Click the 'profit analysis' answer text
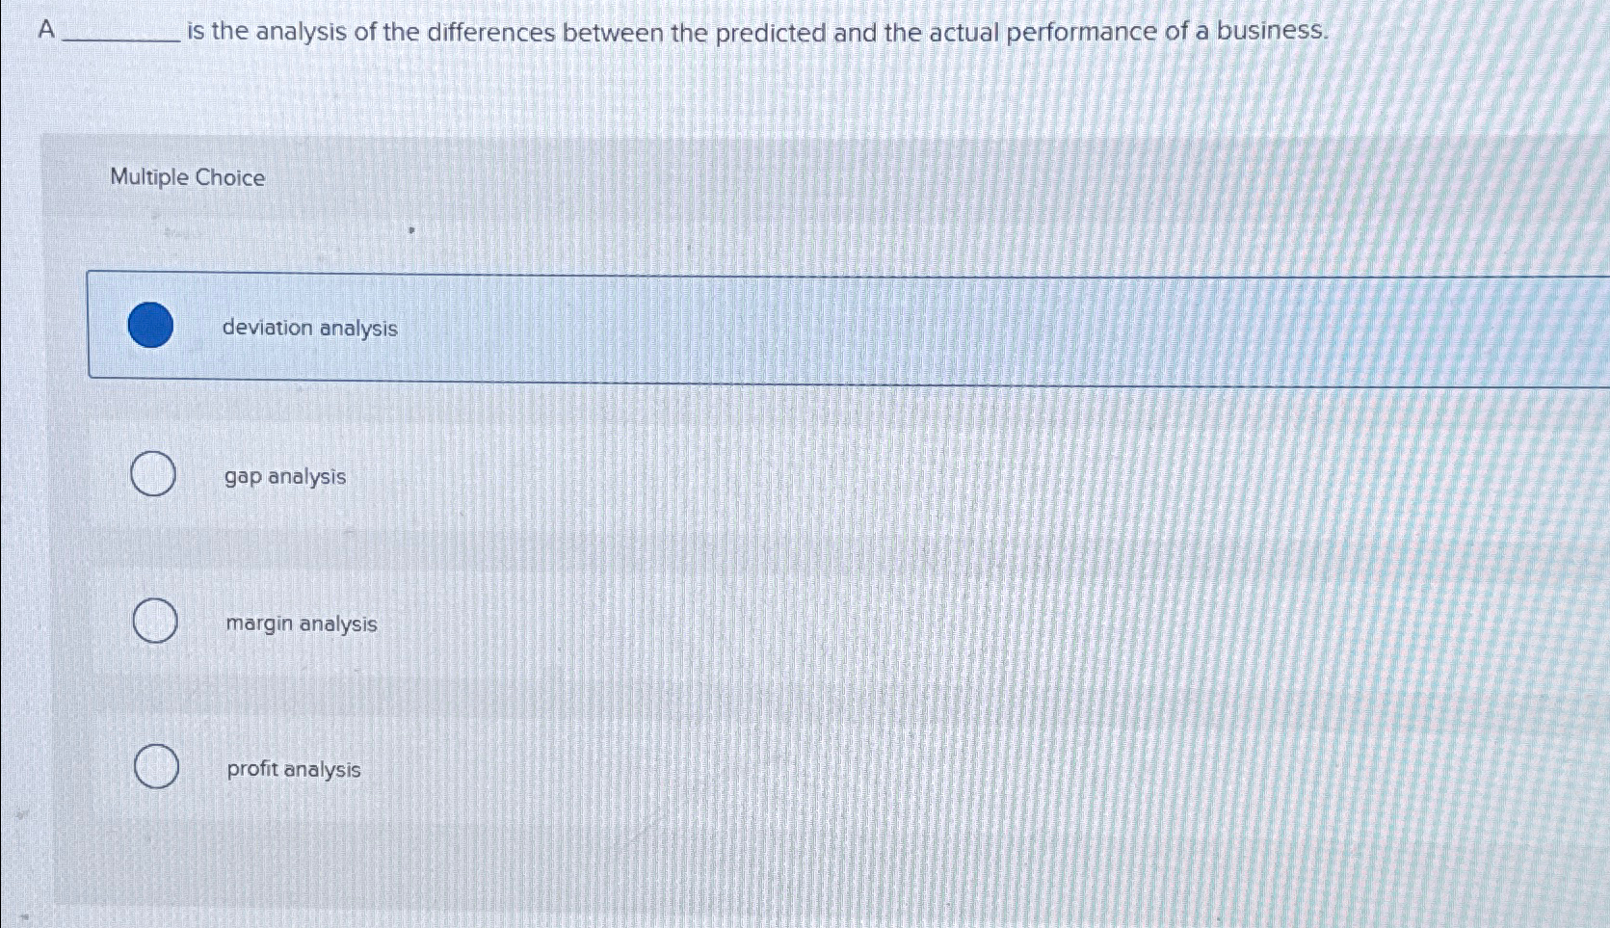Viewport: 1610px width, 928px height. point(292,769)
